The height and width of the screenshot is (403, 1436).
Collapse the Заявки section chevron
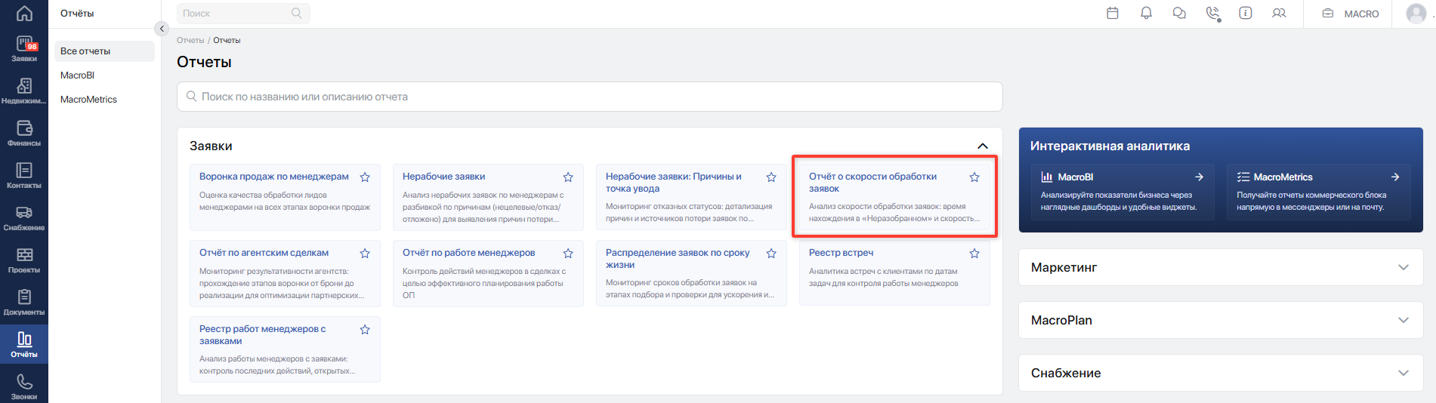(983, 146)
